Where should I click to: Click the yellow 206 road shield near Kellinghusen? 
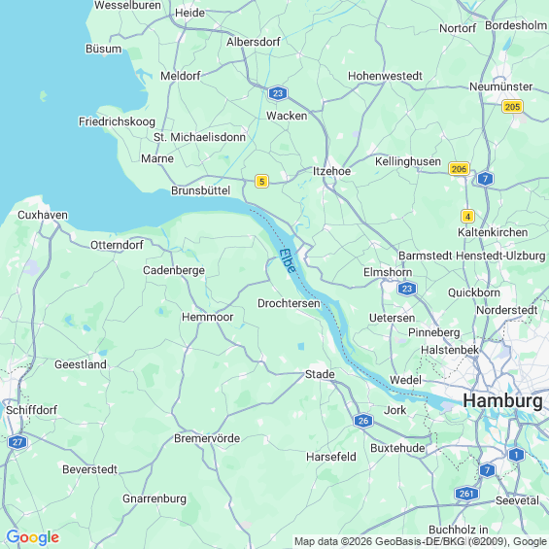[x=459, y=169]
